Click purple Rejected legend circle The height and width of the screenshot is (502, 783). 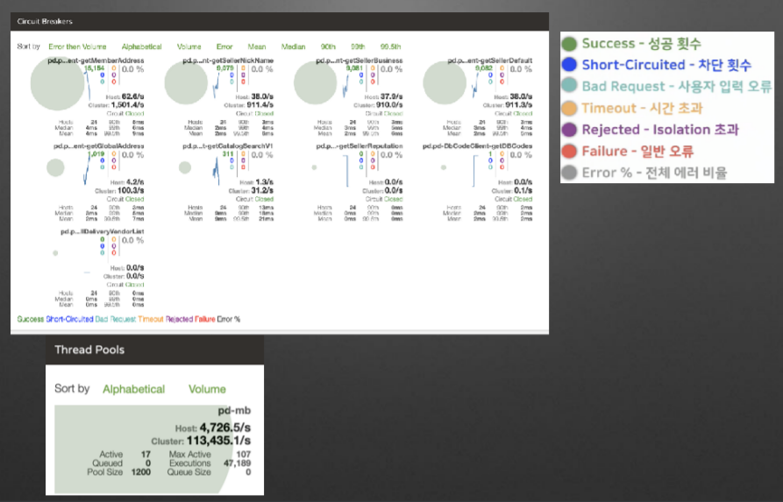(569, 130)
